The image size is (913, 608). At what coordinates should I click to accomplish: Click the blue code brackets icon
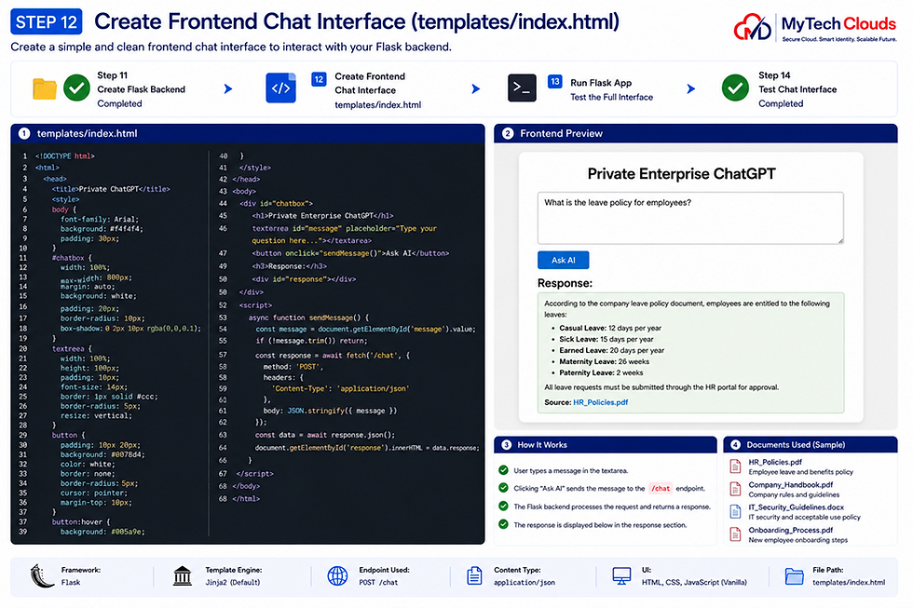pyautogui.click(x=280, y=88)
